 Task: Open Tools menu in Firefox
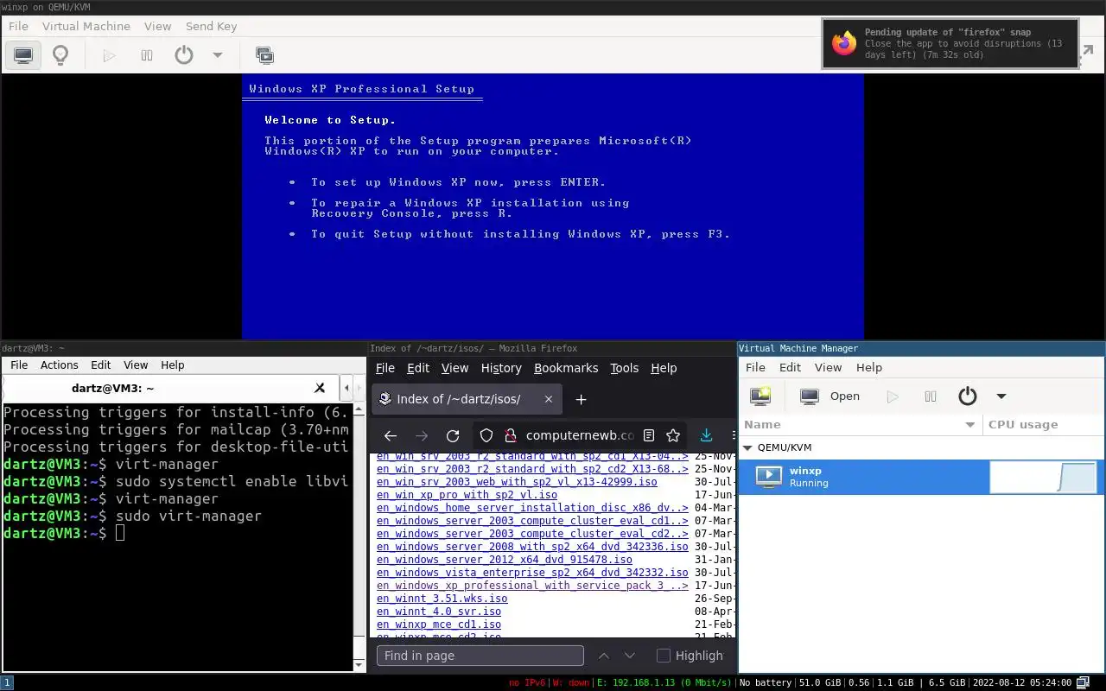[625, 368]
